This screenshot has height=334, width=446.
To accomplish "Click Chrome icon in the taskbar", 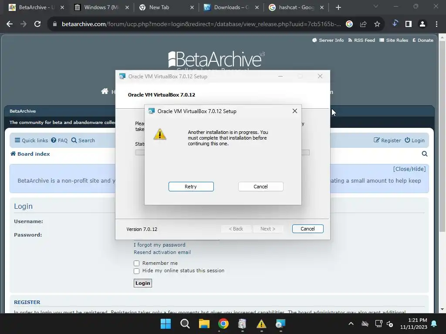I will (x=223, y=324).
